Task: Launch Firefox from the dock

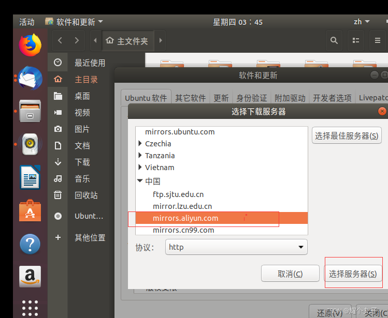Action: tap(30, 45)
